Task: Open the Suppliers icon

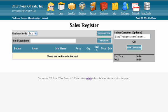Action: click(82, 6)
